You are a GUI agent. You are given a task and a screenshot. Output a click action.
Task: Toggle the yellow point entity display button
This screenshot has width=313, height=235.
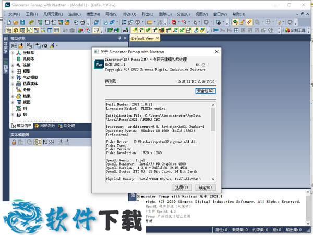coord(135,30)
